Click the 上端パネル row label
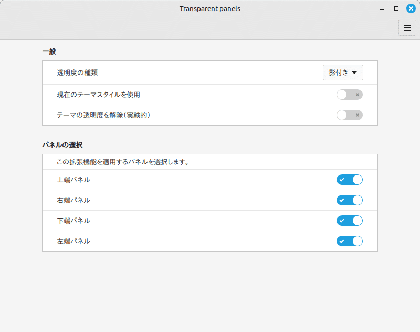The width and height of the screenshot is (420, 332). point(73,180)
